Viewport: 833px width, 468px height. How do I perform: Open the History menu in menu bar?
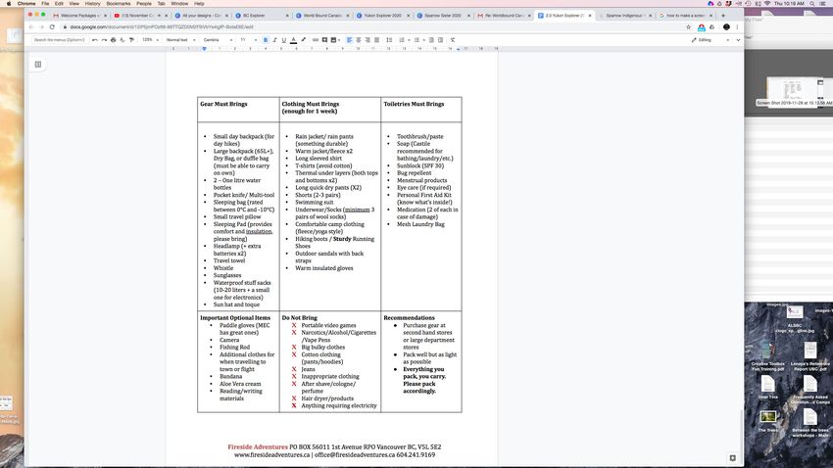pos(92,3)
